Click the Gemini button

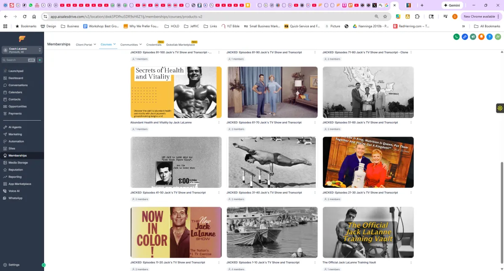452,5
